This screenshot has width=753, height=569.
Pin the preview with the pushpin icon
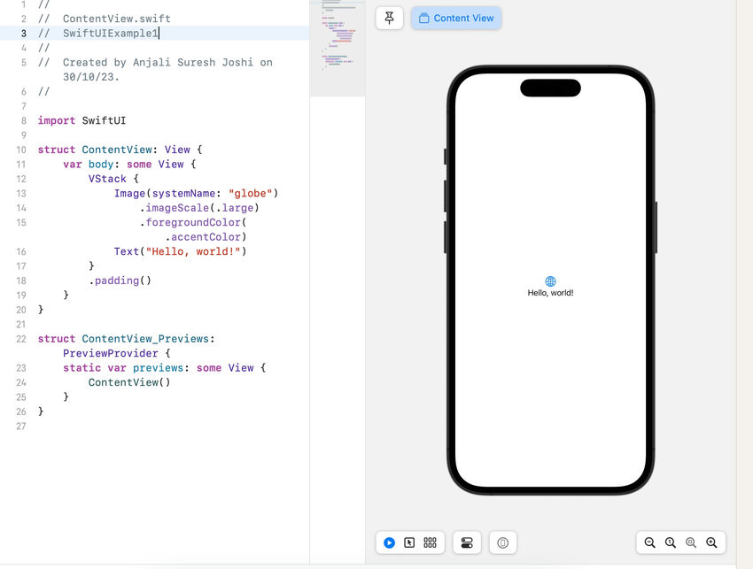389,19
